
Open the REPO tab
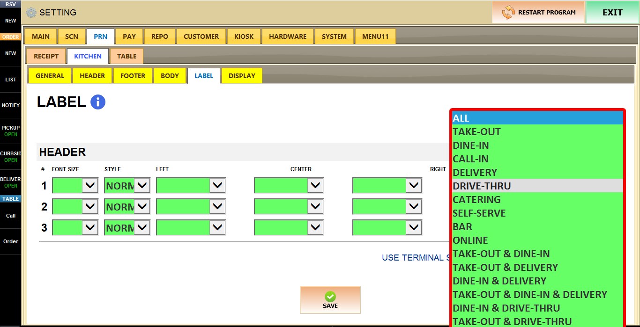pyautogui.click(x=160, y=36)
